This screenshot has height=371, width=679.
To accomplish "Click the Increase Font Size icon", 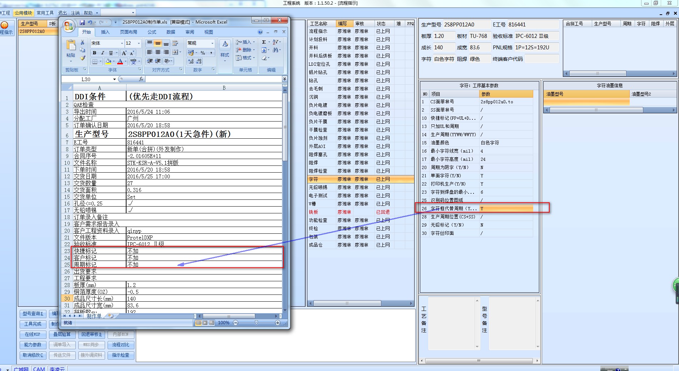I will pos(124,53).
